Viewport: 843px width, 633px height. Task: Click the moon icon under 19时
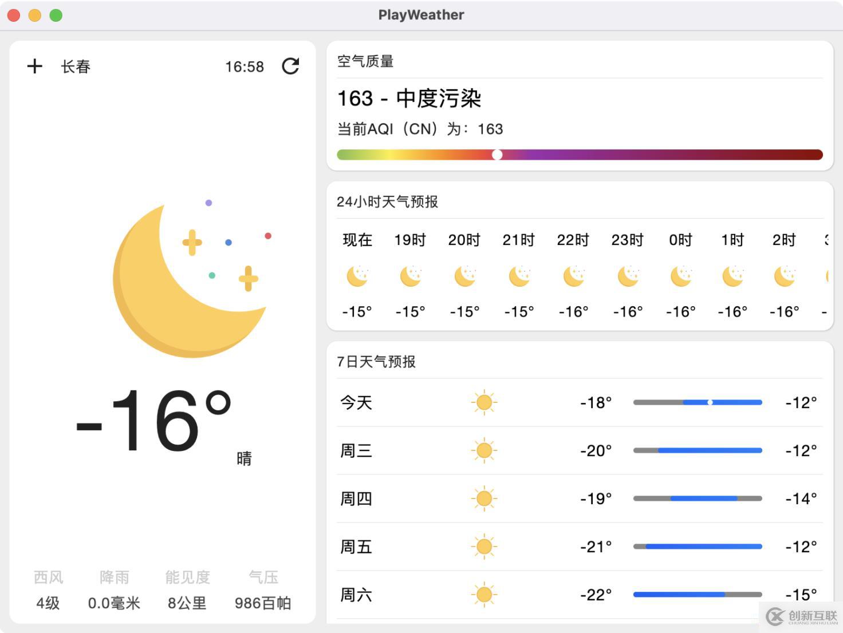pos(410,276)
